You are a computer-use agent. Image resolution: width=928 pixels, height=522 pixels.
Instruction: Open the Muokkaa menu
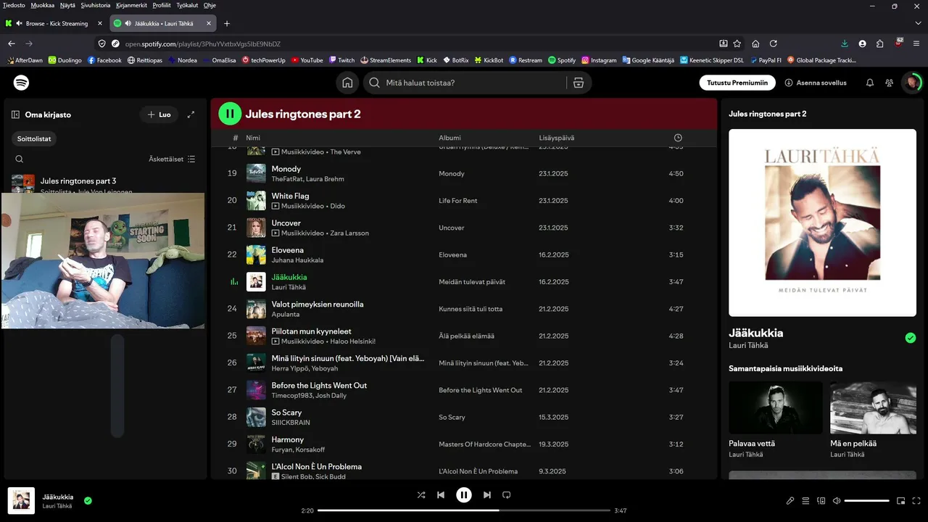click(43, 5)
